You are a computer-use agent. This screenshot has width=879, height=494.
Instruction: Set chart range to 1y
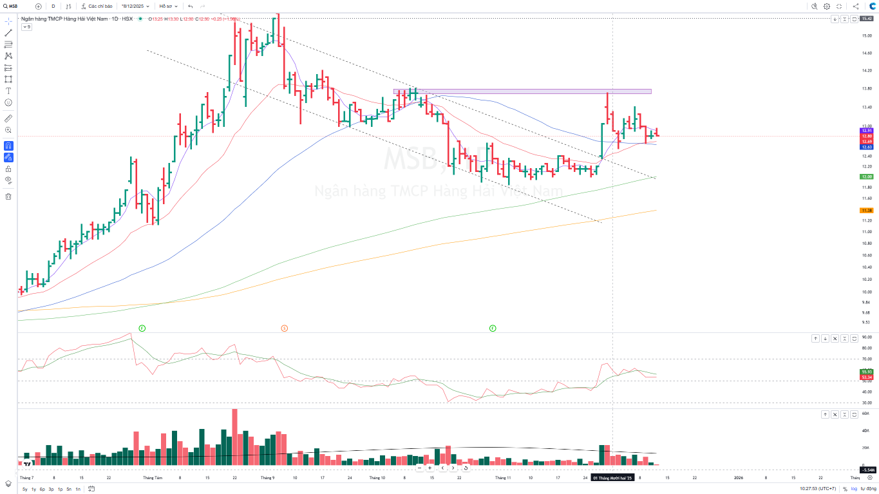(x=33, y=489)
